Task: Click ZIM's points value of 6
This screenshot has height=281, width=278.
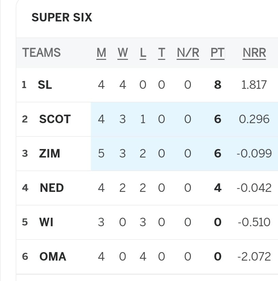Action: point(217,153)
